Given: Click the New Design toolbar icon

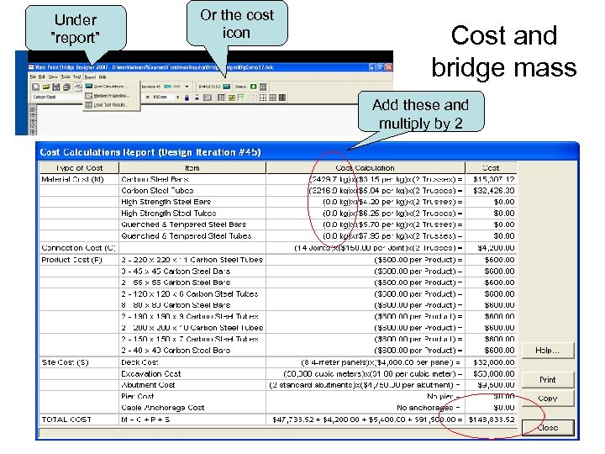Looking at the screenshot, I should click(35, 87).
